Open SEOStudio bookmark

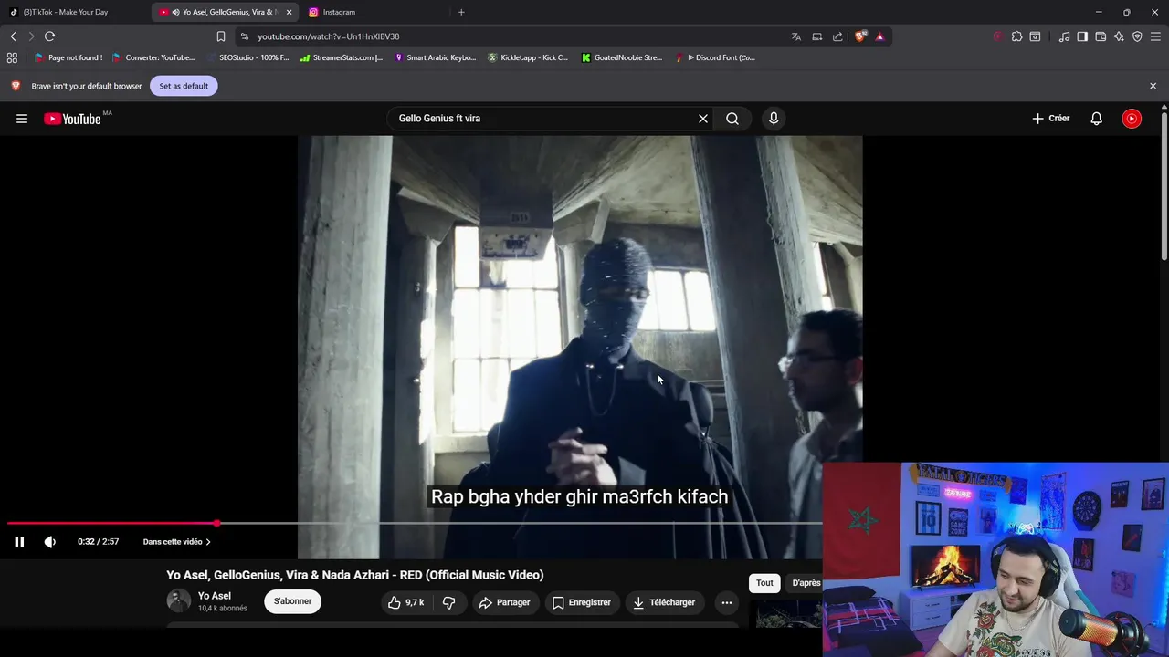click(x=247, y=57)
